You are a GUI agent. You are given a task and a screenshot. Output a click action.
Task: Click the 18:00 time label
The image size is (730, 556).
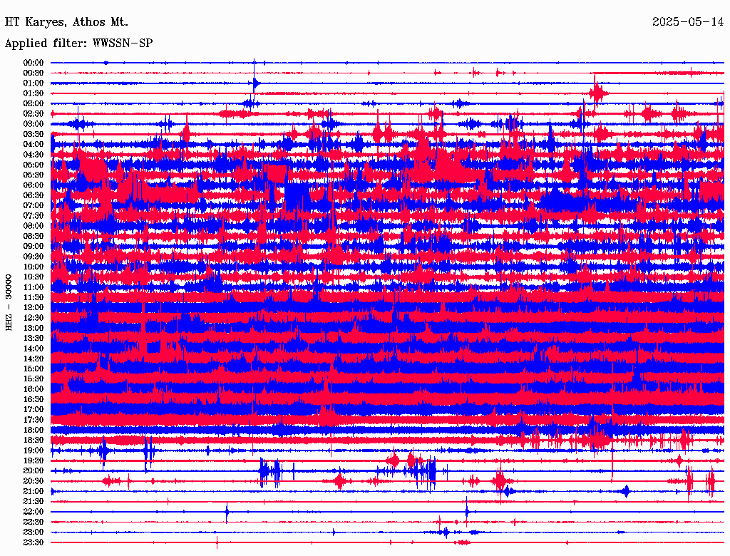[34, 431]
